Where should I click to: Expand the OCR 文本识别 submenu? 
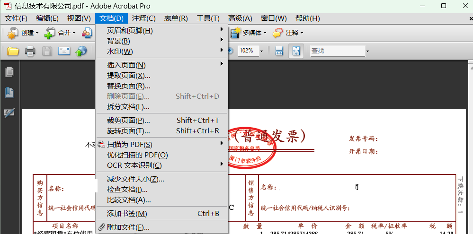point(222,164)
